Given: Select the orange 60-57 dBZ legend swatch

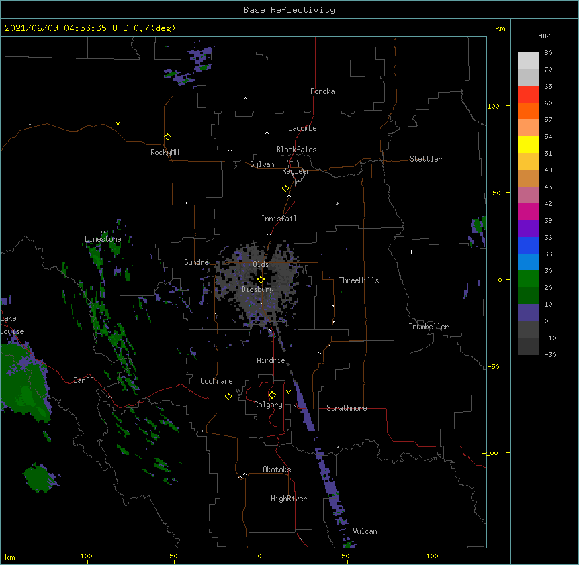Looking at the screenshot, I should click(x=528, y=111).
